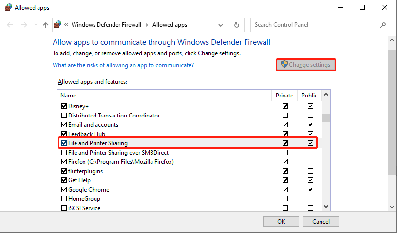Click the Allowed apps title bar icon
This screenshot has height=233, width=397.
[x=7, y=8]
